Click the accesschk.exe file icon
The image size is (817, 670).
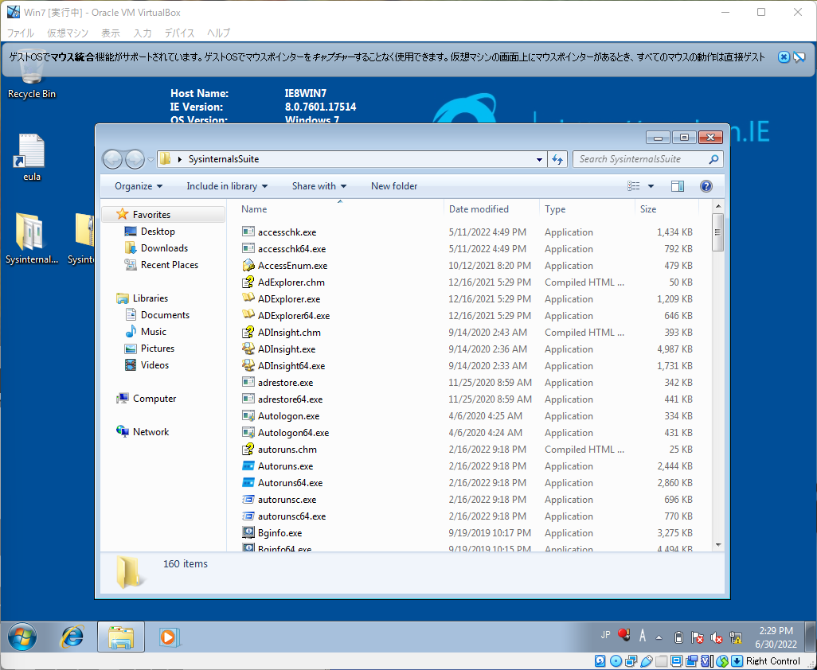(248, 232)
